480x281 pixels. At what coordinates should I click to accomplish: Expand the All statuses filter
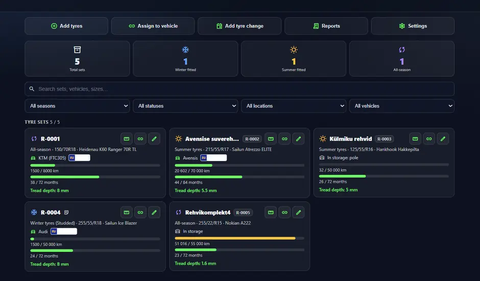tap(185, 106)
